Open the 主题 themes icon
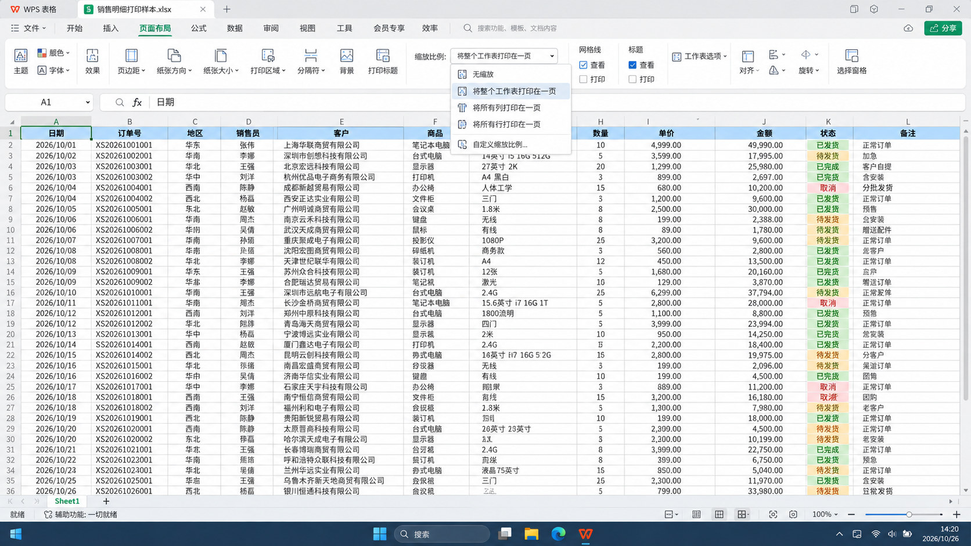971x546 pixels. (20, 61)
